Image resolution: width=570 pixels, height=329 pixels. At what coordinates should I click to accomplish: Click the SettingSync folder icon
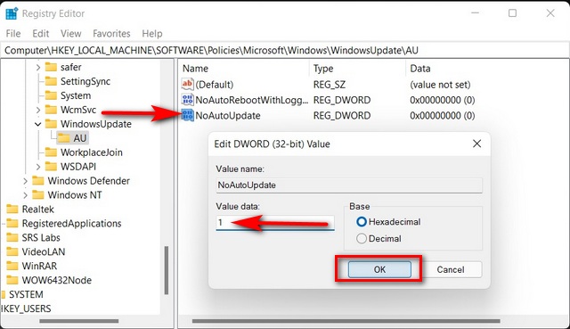tap(51, 81)
